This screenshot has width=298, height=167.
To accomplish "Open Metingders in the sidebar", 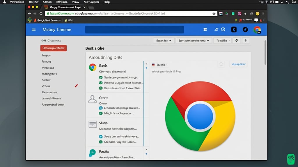I will (49, 74).
